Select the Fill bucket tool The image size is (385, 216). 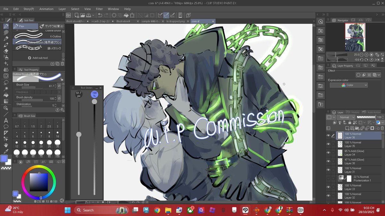pos(6,95)
